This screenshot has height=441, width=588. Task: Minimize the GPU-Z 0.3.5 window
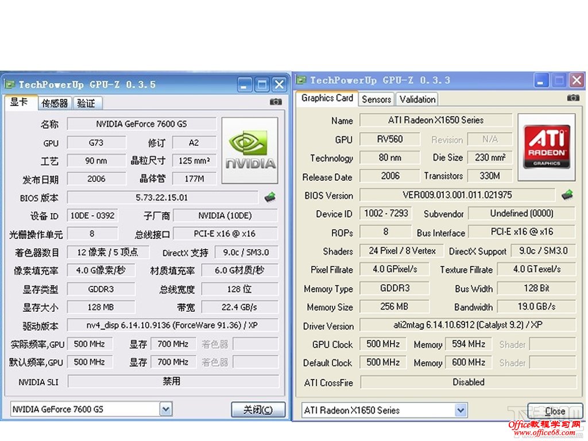click(x=245, y=84)
